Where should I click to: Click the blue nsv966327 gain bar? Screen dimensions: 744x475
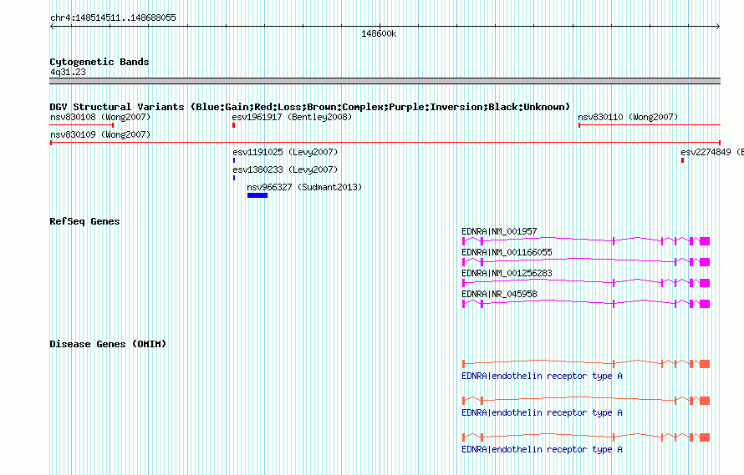point(257,195)
